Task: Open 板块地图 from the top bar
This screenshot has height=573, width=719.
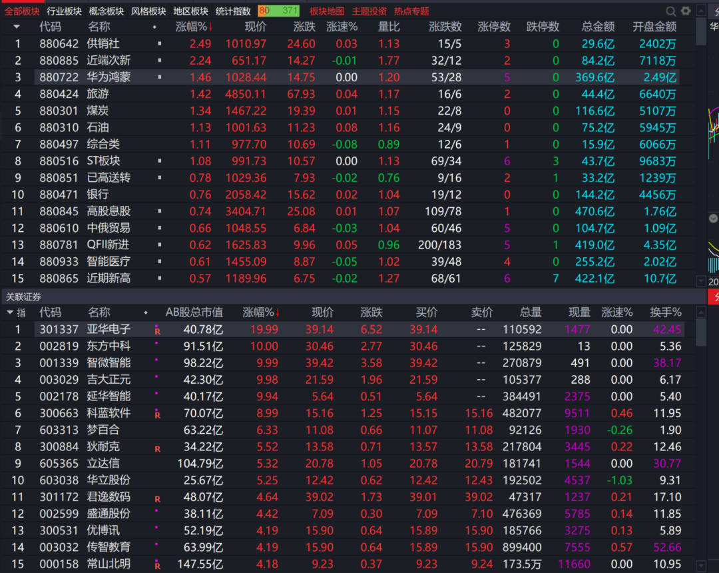Action: [327, 11]
